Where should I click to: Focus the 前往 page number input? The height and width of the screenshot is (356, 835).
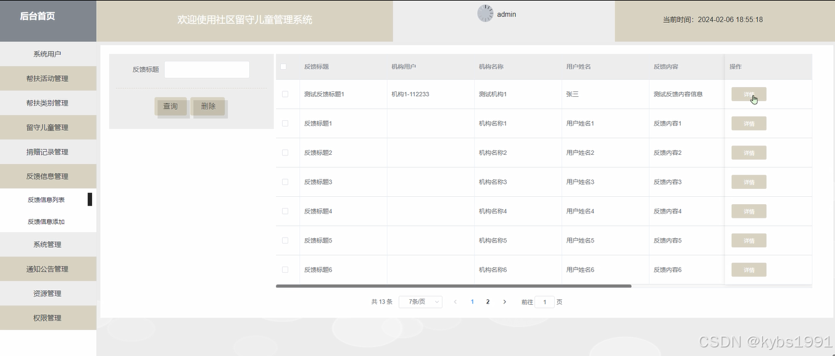tap(544, 302)
